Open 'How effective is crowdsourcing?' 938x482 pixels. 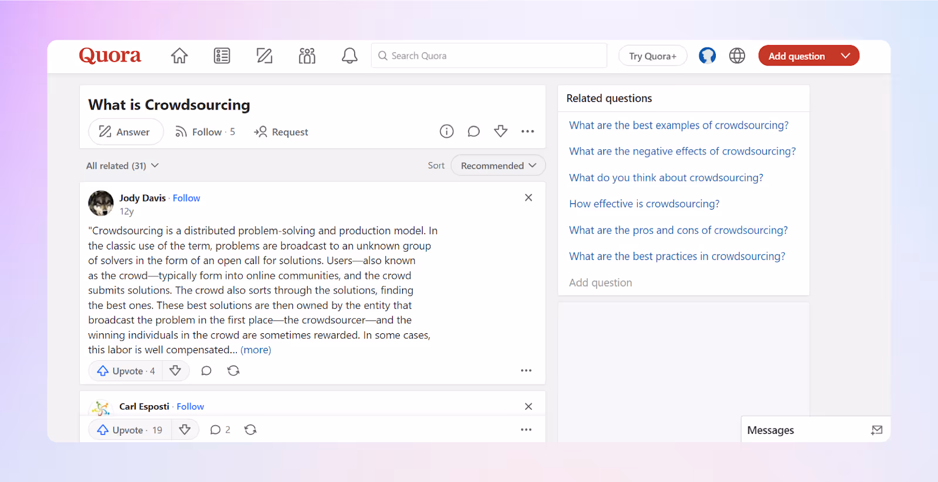pyautogui.click(x=644, y=204)
